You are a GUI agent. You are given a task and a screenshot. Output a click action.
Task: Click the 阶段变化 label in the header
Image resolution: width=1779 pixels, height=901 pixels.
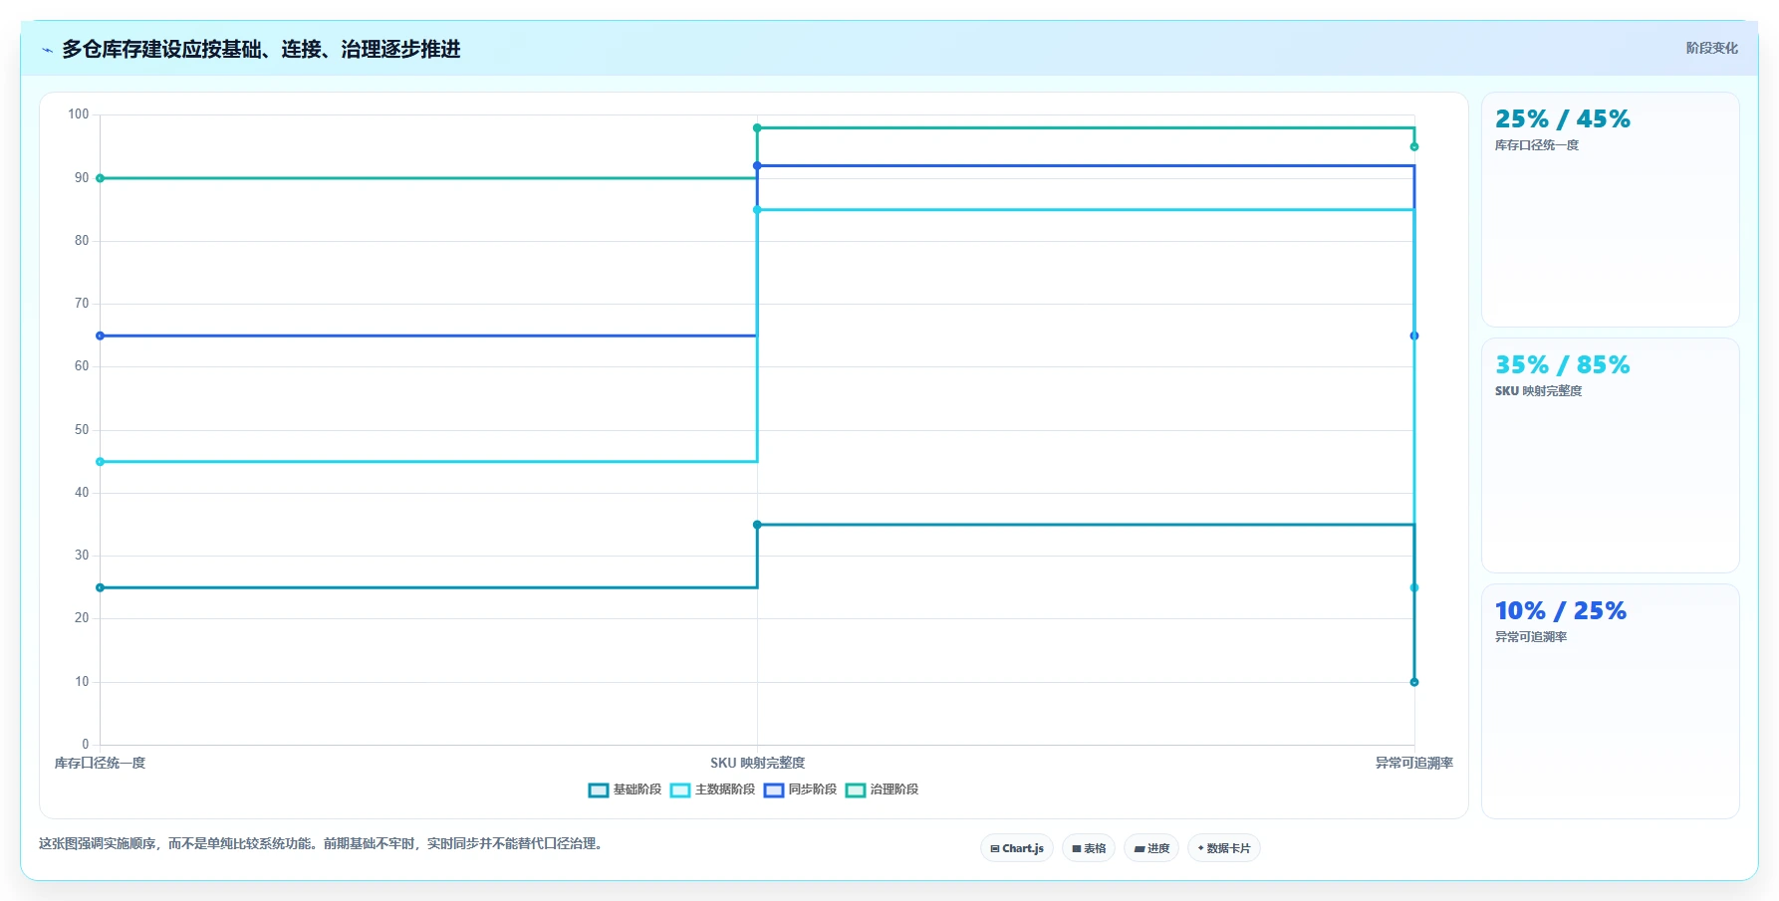point(1711,48)
